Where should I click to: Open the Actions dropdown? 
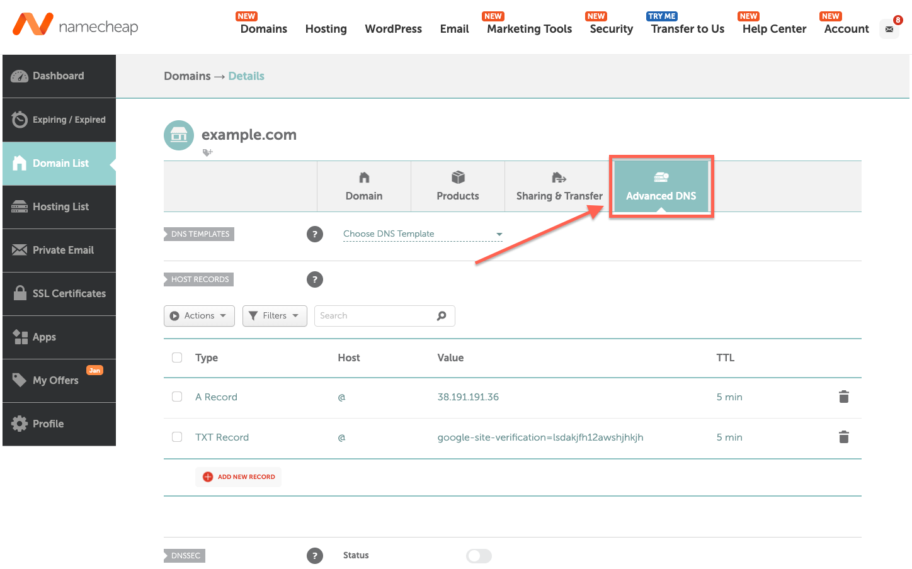pyautogui.click(x=199, y=315)
